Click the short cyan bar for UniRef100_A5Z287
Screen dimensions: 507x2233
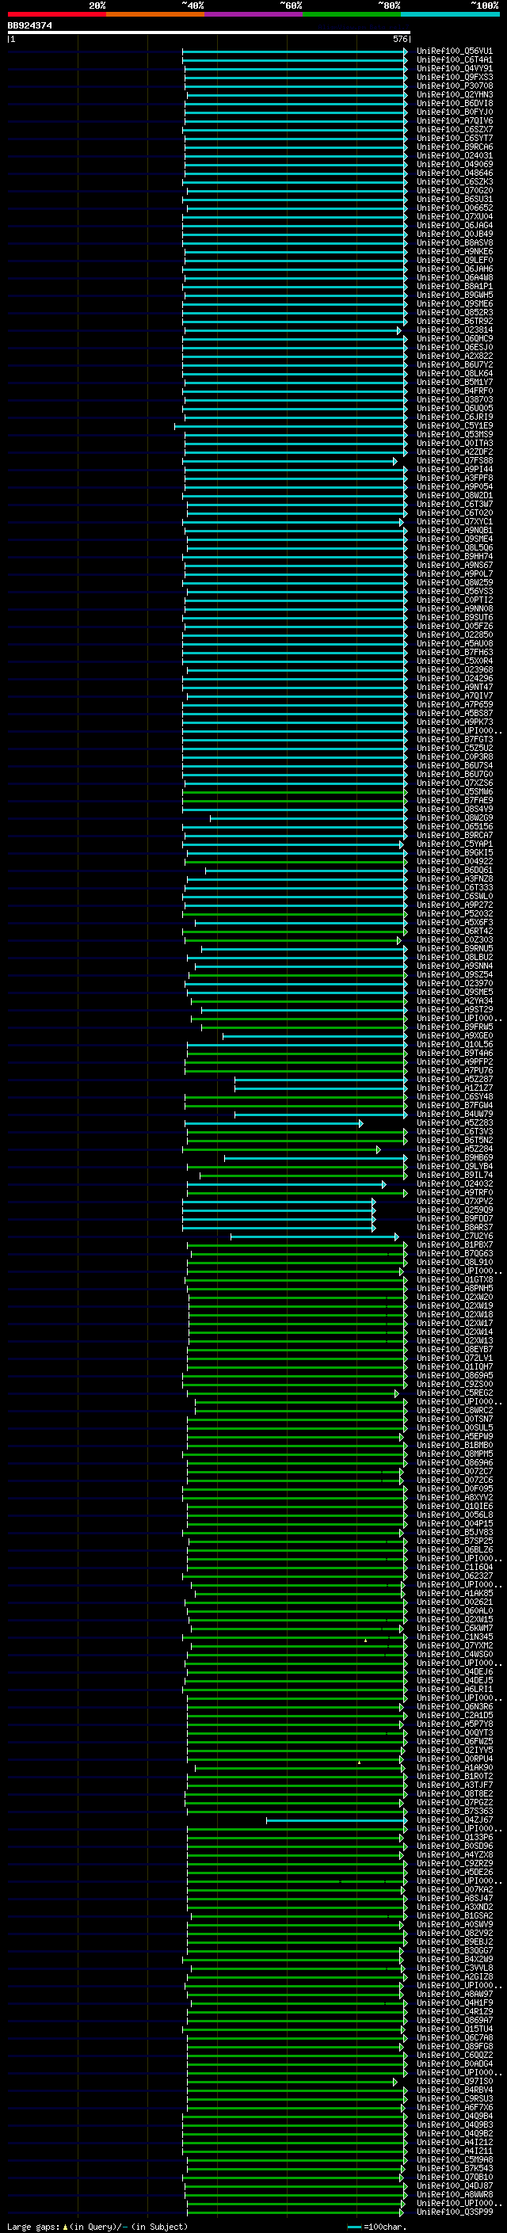(x=321, y=1079)
